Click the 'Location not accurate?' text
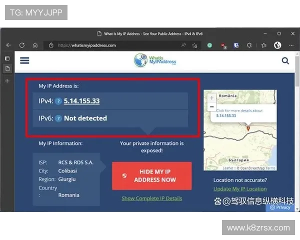The image size is (300, 240). point(240,180)
